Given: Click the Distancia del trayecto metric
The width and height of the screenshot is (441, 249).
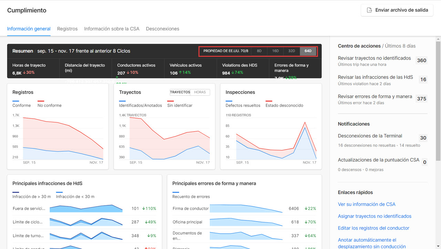Looking at the screenshot, I should tap(86, 69).
